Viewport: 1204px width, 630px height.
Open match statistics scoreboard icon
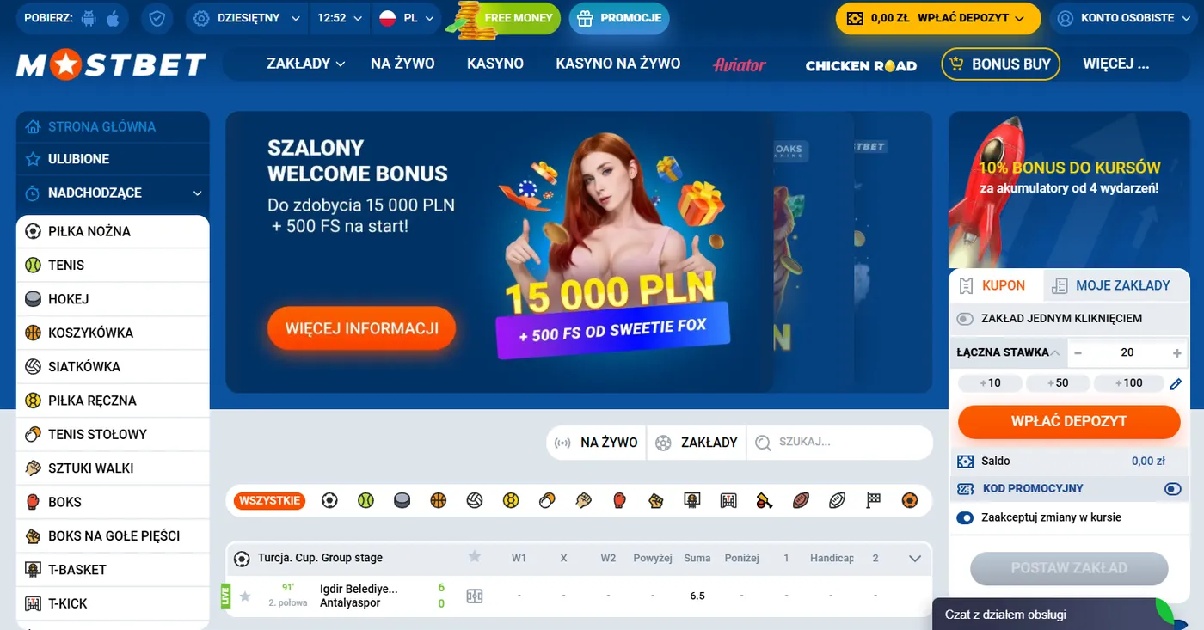475,596
